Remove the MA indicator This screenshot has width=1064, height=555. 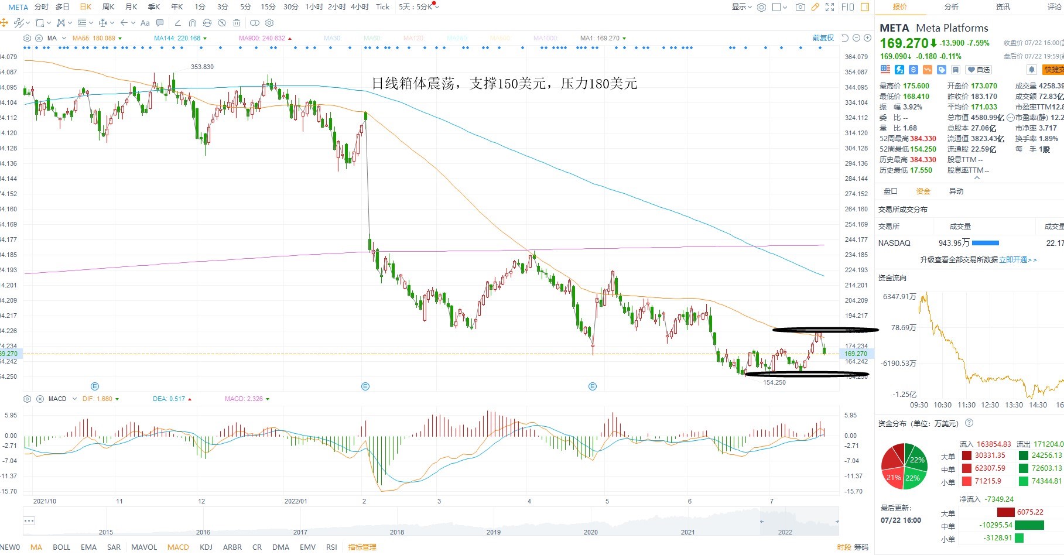pos(39,38)
